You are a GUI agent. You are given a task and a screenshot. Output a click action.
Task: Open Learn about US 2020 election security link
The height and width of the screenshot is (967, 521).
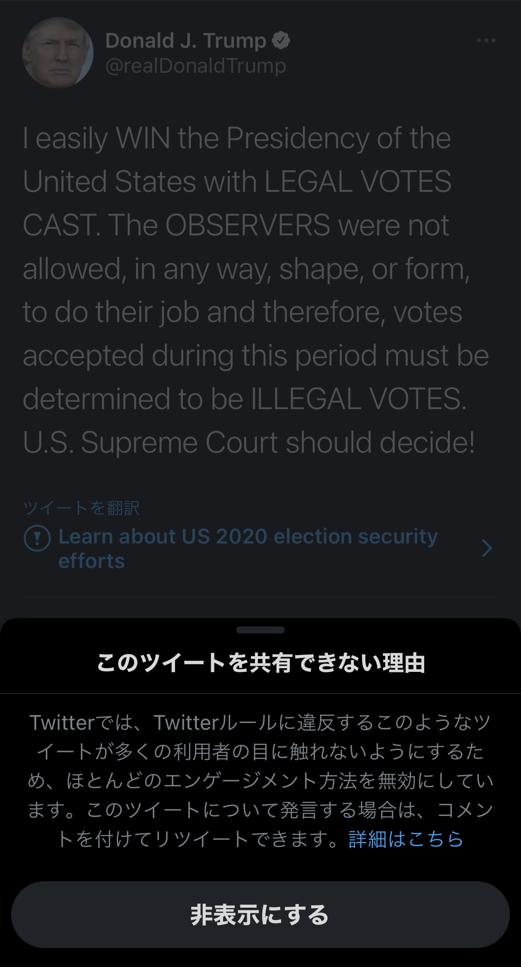248,548
